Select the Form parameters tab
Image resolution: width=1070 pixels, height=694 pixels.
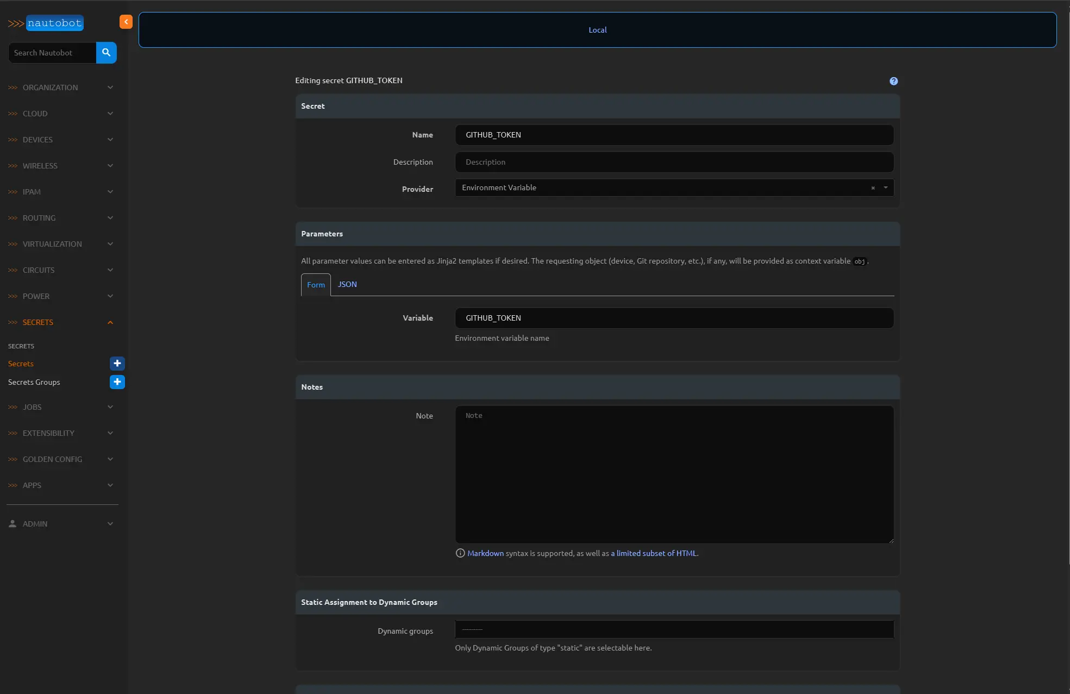[x=316, y=285]
